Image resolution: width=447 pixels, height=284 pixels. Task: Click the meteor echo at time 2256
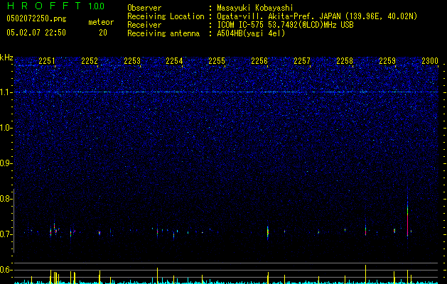coord(268,232)
